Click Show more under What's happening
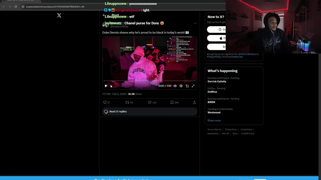 (x=214, y=120)
